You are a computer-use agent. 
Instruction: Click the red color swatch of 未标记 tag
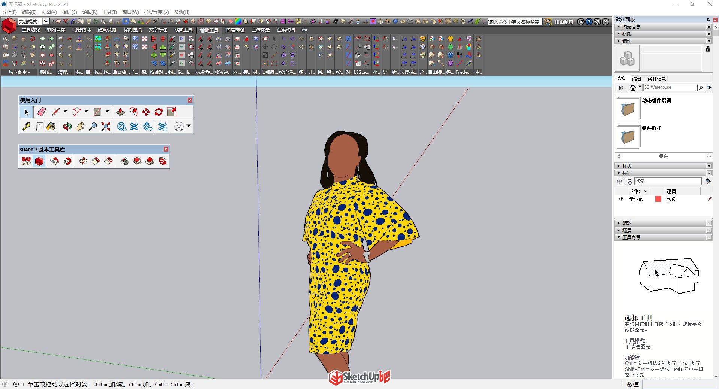pos(658,199)
